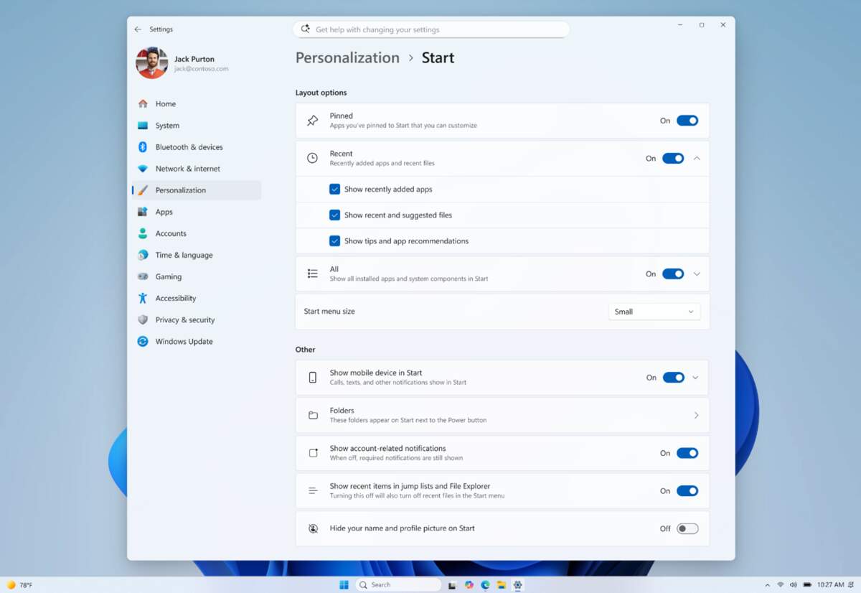Select Personalization in the sidebar
This screenshot has height=593, width=861.
point(196,190)
